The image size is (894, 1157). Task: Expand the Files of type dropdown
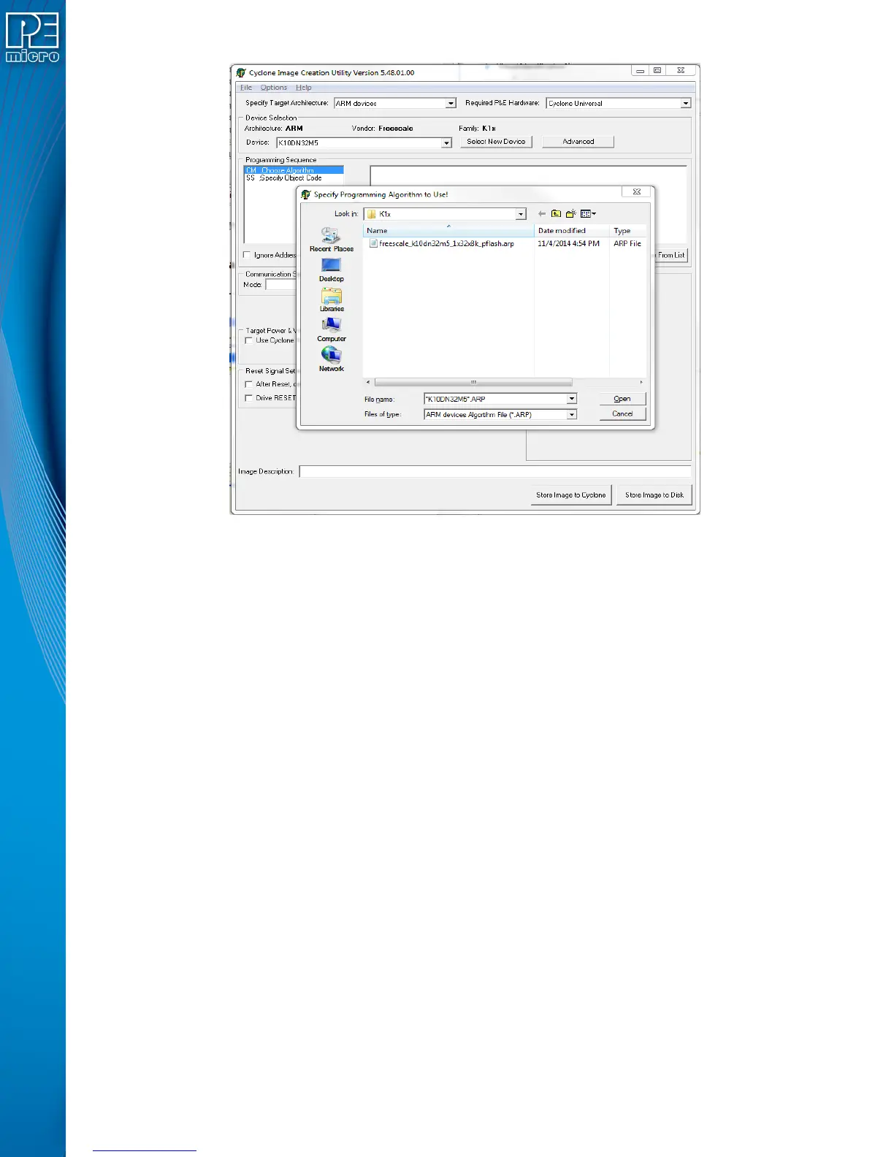point(572,414)
